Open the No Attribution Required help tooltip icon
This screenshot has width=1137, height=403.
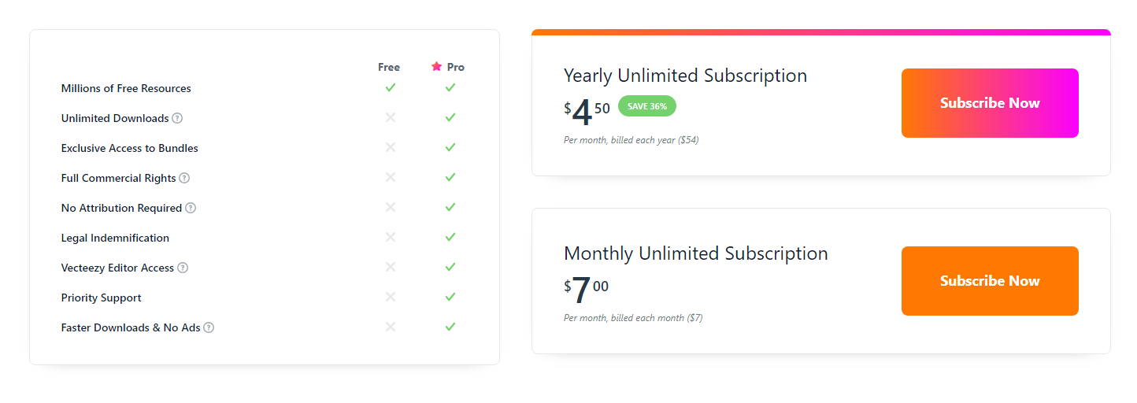191,208
